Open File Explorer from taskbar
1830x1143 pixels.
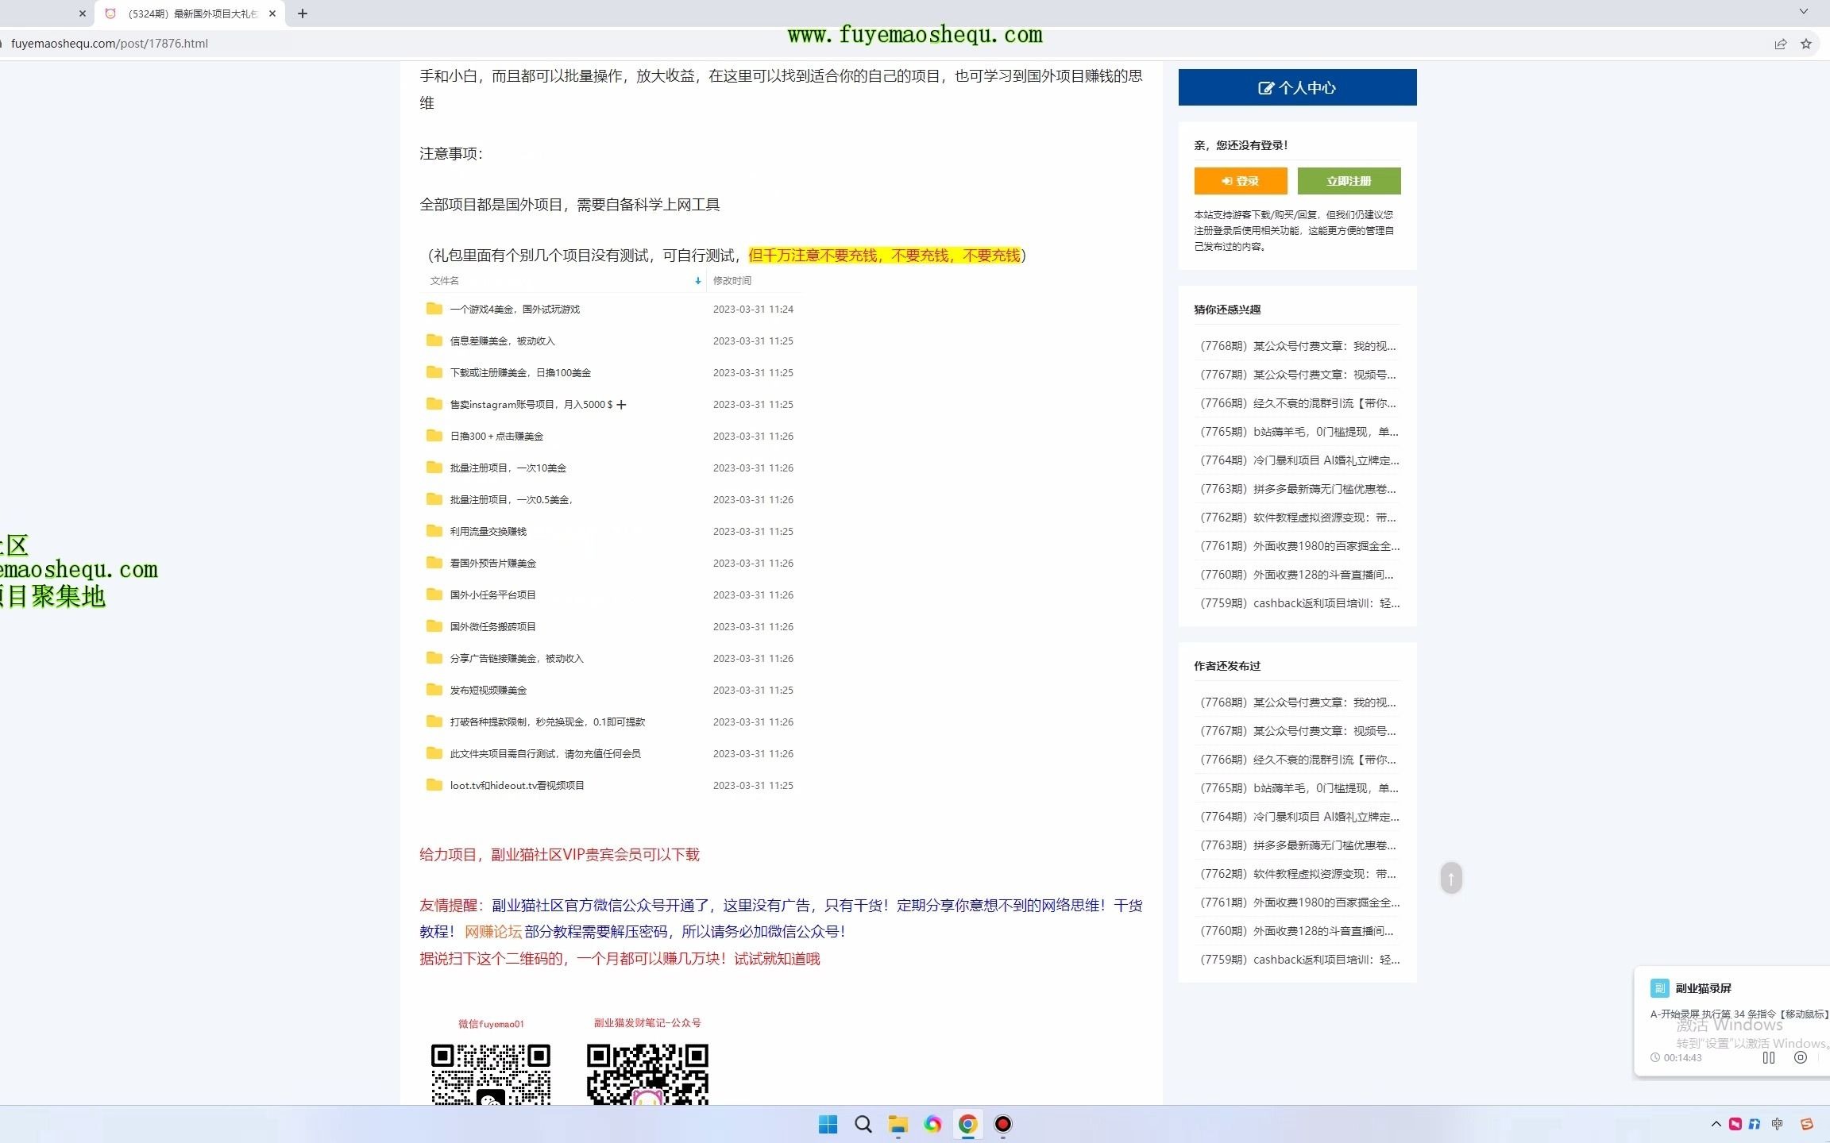(898, 1124)
